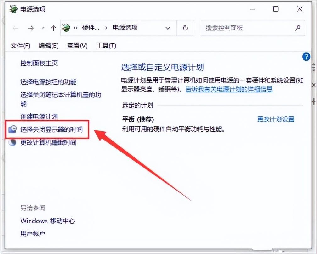Open help via blue question mark icon

(x=306, y=57)
